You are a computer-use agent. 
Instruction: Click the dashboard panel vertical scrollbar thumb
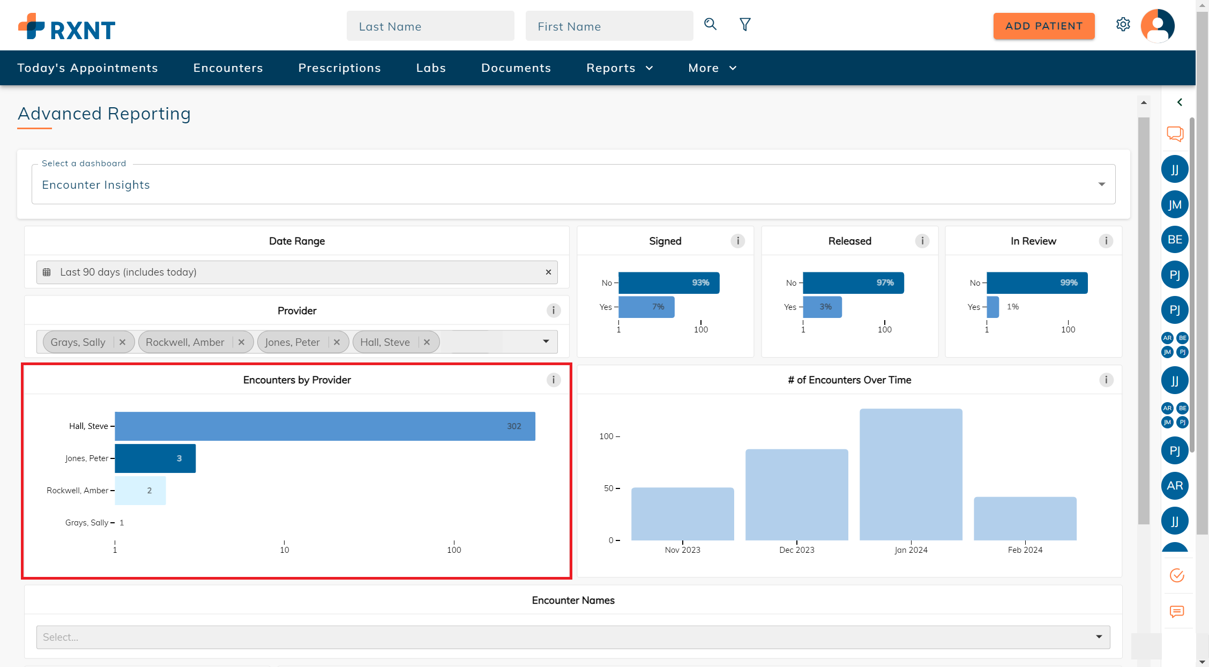point(1144,321)
